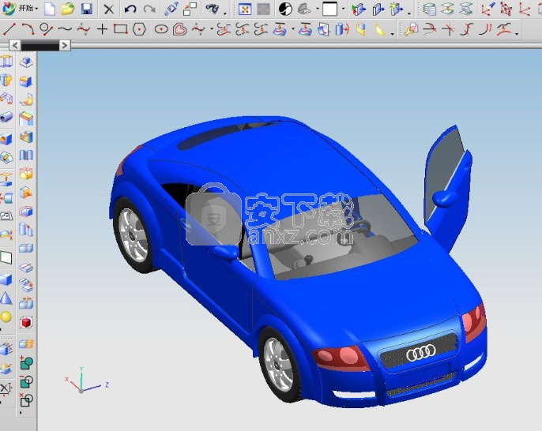Open the background color box dropdown arrow

click(x=344, y=10)
